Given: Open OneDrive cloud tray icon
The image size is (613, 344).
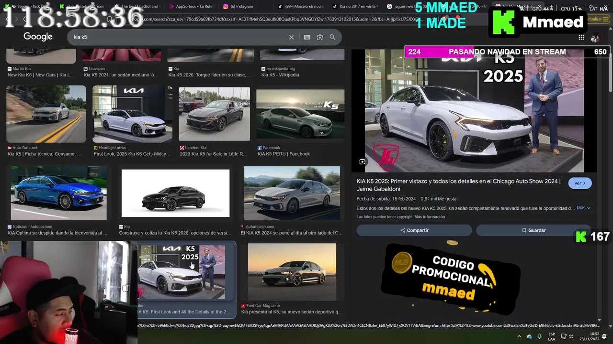Looking at the screenshot, I should pyautogui.click(x=529, y=336).
